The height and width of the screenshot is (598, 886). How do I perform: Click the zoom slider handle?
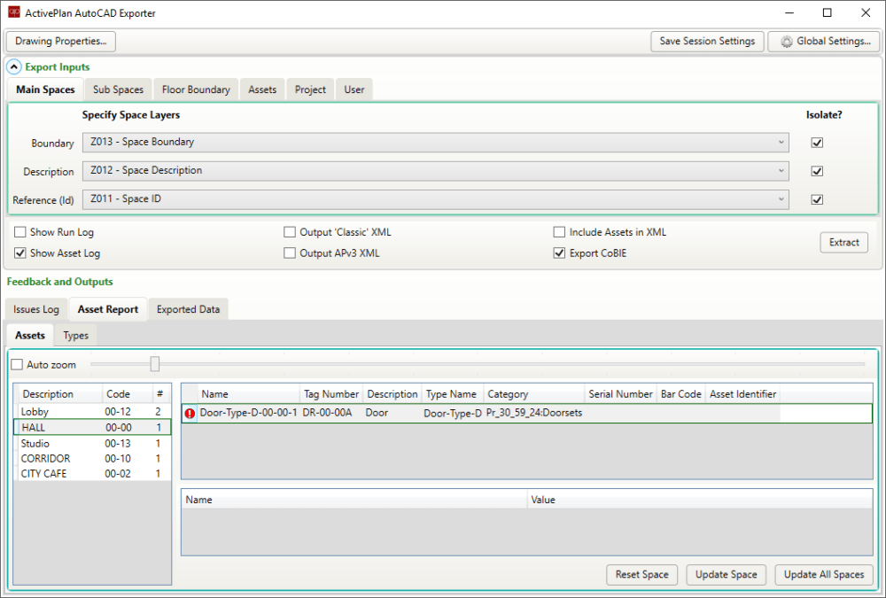[155, 364]
